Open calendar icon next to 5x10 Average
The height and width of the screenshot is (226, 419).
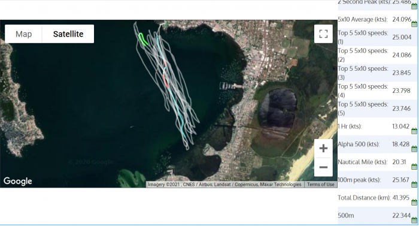(414, 24)
